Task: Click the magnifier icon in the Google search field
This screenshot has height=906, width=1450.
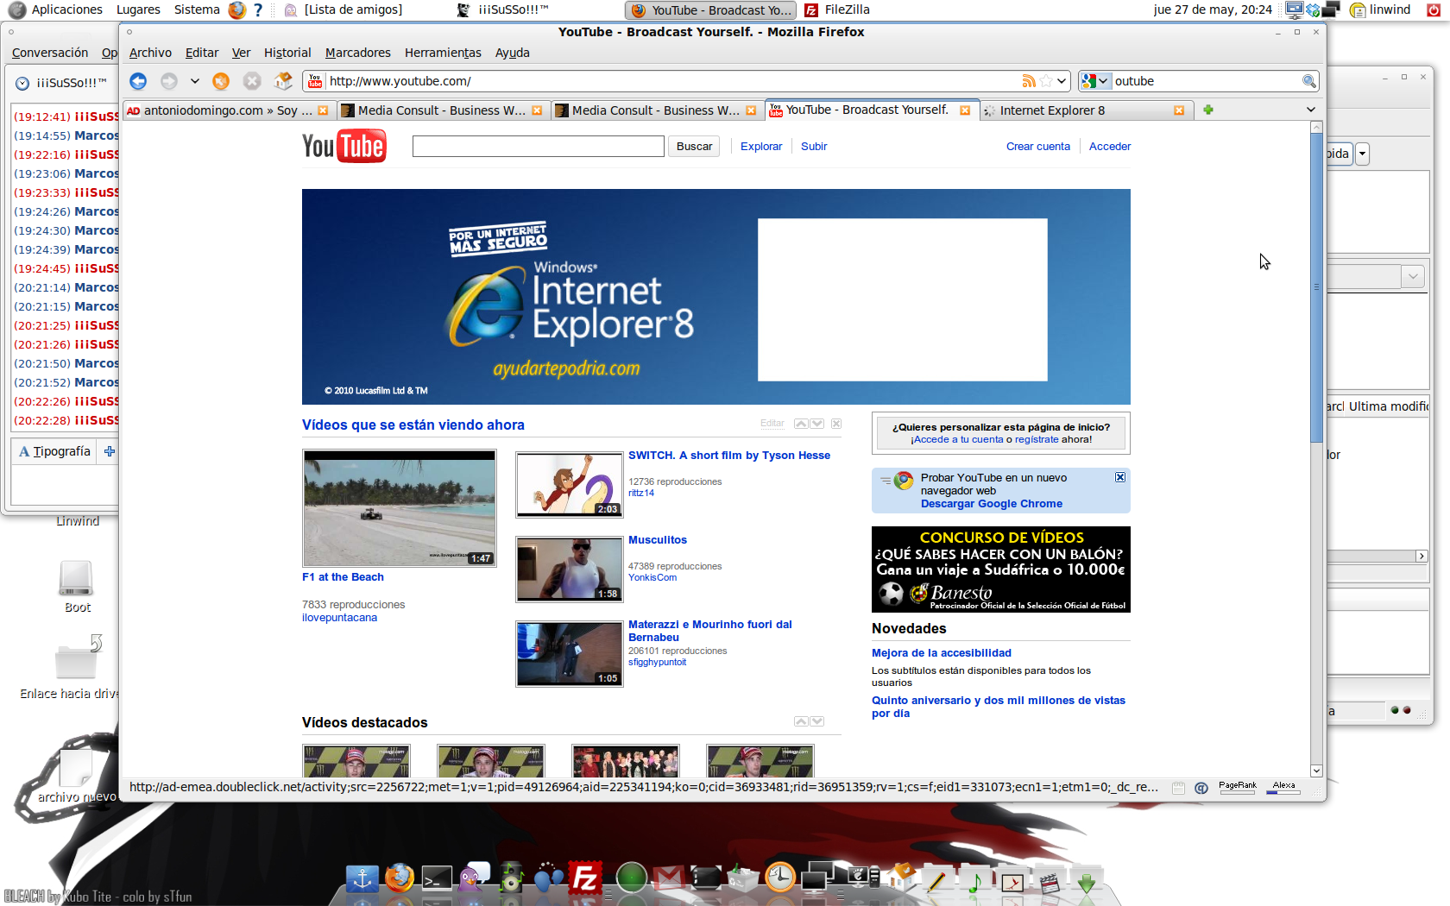Action: pyautogui.click(x=1308, y=80)
